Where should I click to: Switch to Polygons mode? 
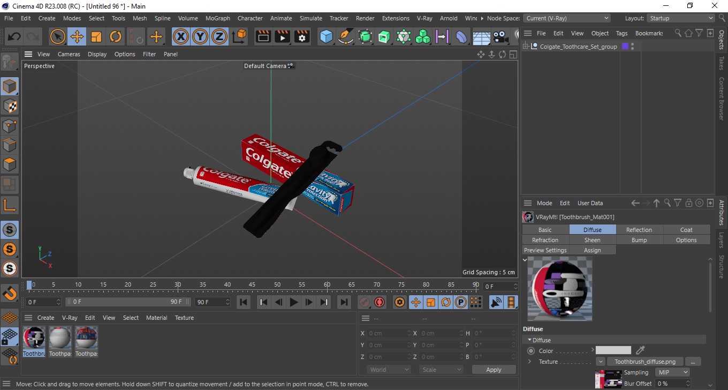click(x=10, y=164)
